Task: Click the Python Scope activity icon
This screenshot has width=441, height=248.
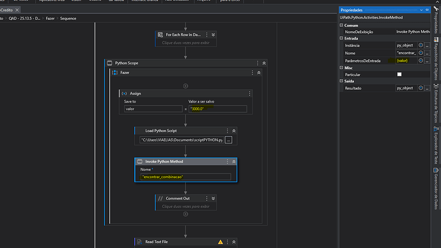Action: [x=110, y=63]
